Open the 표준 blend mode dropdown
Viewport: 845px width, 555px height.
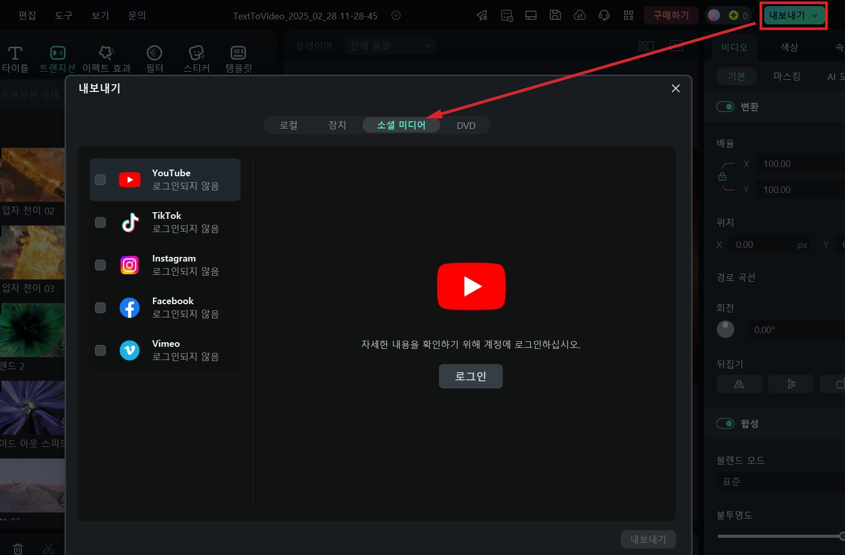780,481
